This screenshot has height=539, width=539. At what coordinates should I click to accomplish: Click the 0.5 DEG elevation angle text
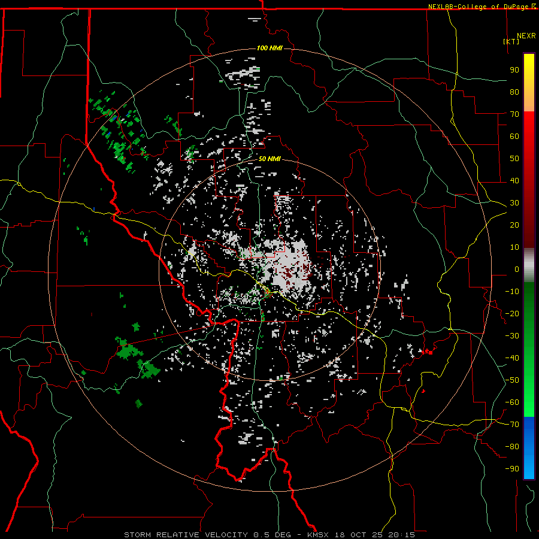pos(272,535)
